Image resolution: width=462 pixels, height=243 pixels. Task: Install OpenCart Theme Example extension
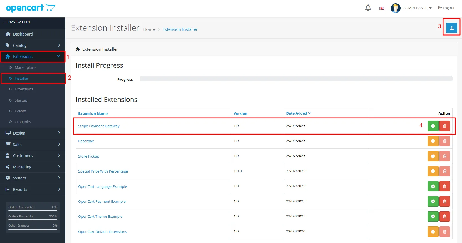433,216
